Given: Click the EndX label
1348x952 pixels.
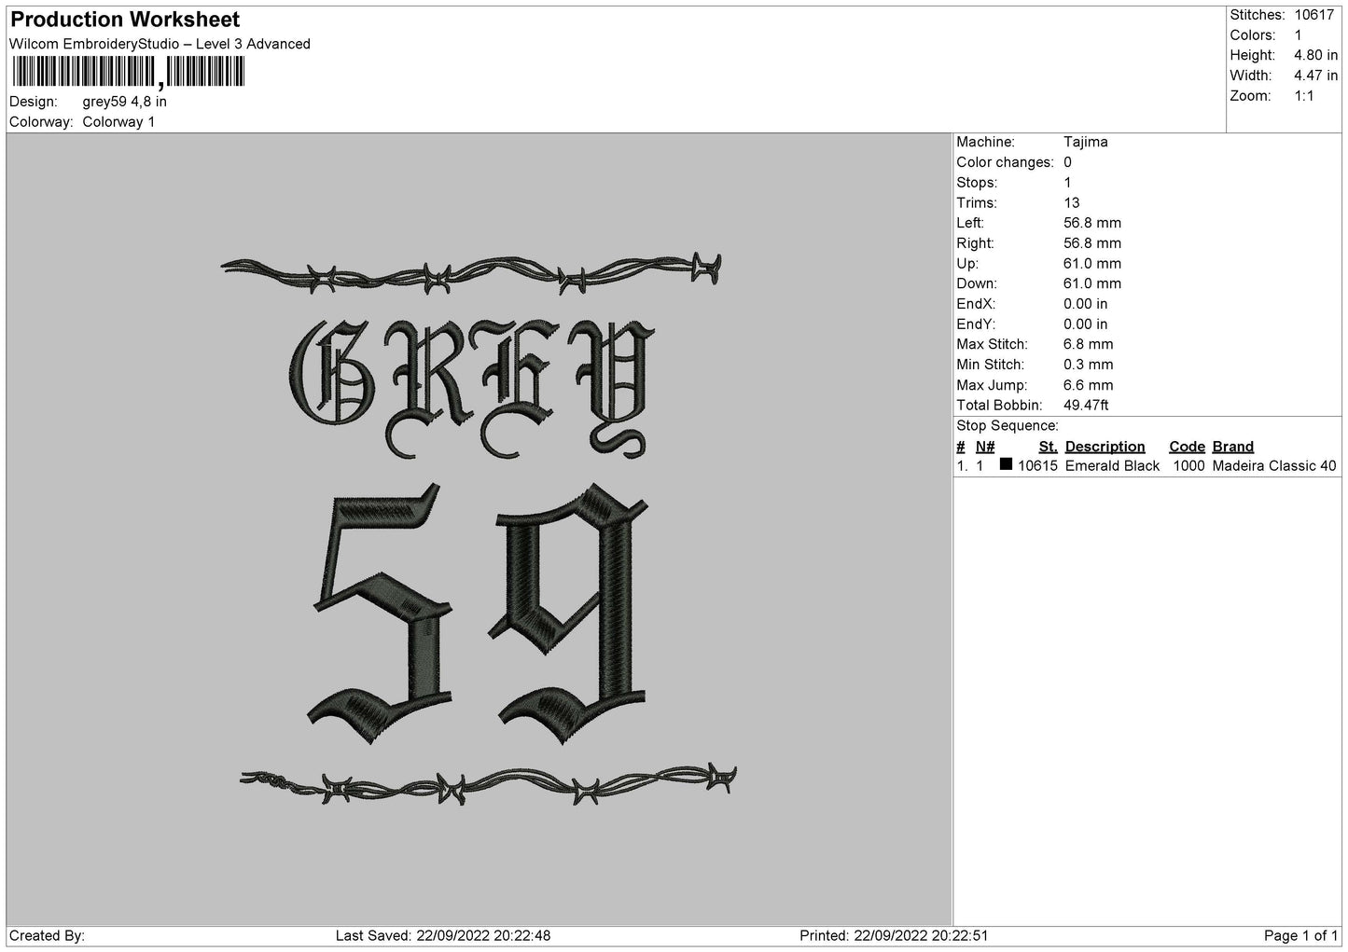Looking at the screenshot, I should [976, 304].
